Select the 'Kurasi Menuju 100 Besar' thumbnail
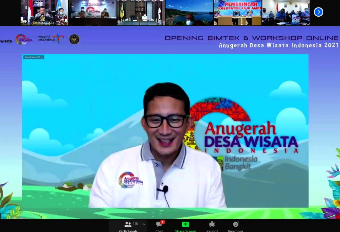 pyautogui.click(x=93, y=12)
